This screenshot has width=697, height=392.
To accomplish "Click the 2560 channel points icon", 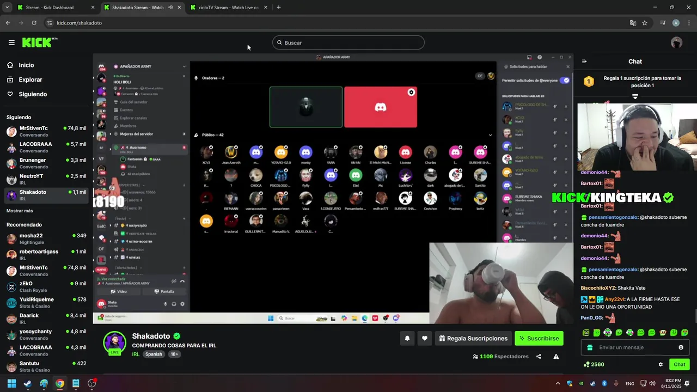I will click(x=586, y=364).
